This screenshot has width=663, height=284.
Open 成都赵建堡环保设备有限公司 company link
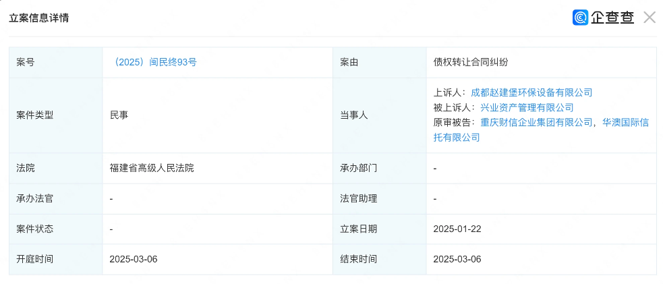tap(531, 92)
